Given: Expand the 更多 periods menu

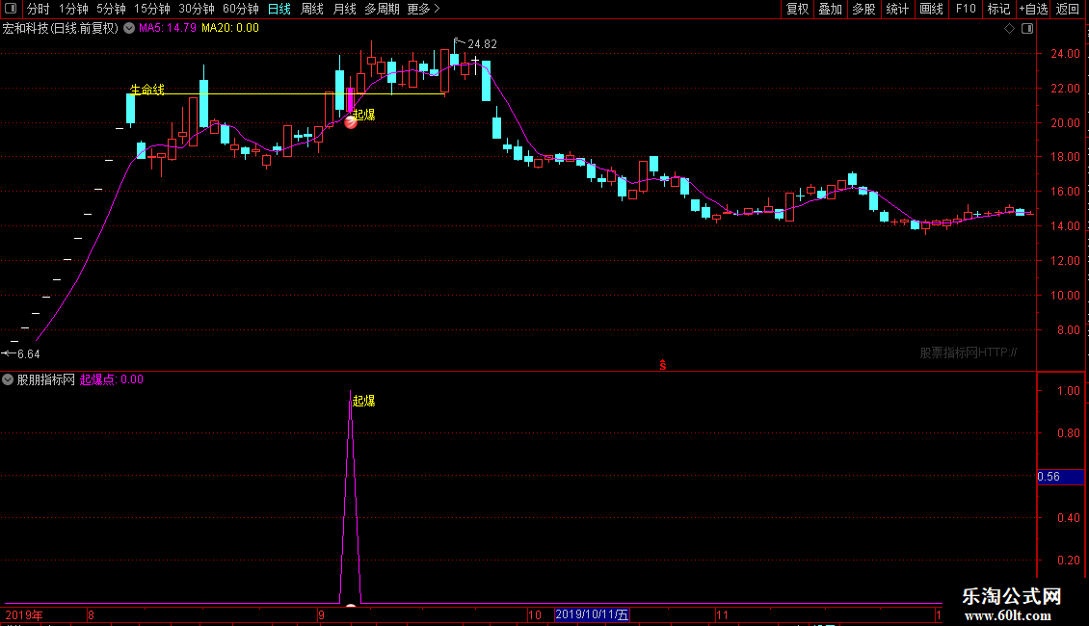Looking at the screenshot, I should (423, 9).
